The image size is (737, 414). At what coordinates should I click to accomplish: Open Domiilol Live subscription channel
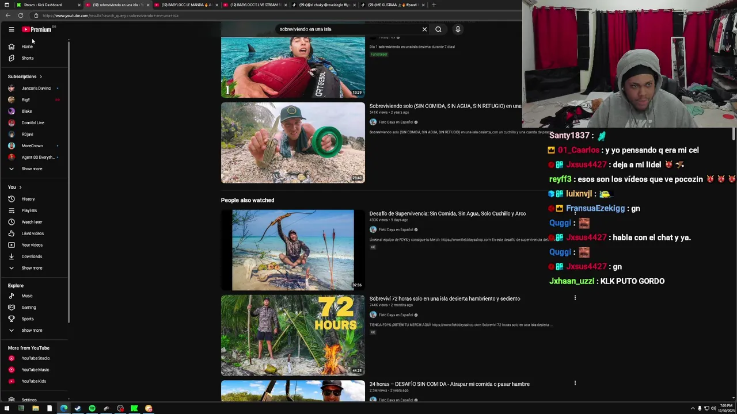[33, 123]
